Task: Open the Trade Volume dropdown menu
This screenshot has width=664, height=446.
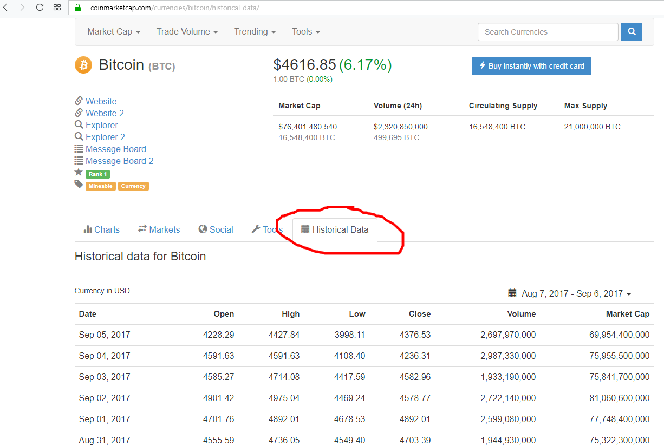Action: pyautogui.click(x=187, y=32)
